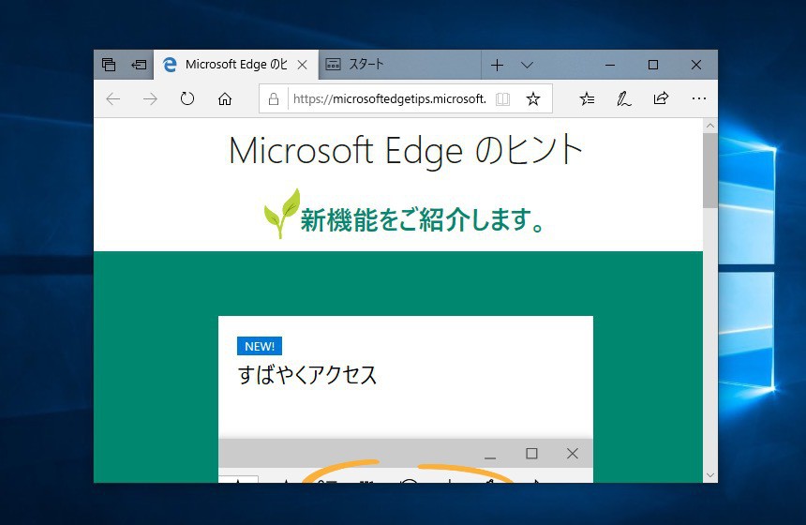Click the vertical scrollbar thumb
Image resolution: width=806 pixels, height=525 pixels.
[x=710, y=171]
